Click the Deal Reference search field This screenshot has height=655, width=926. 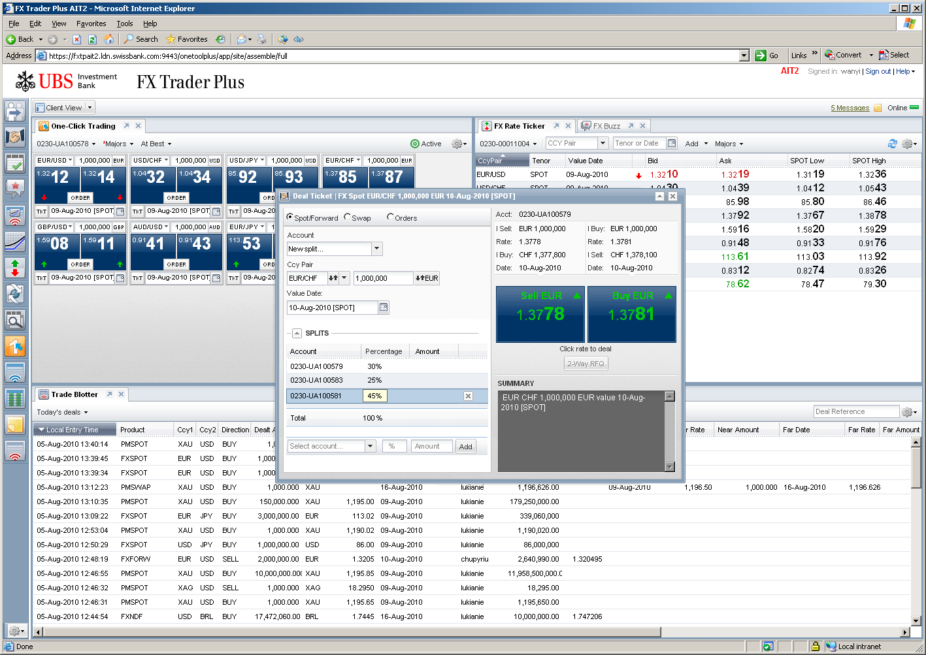point(856,411)
